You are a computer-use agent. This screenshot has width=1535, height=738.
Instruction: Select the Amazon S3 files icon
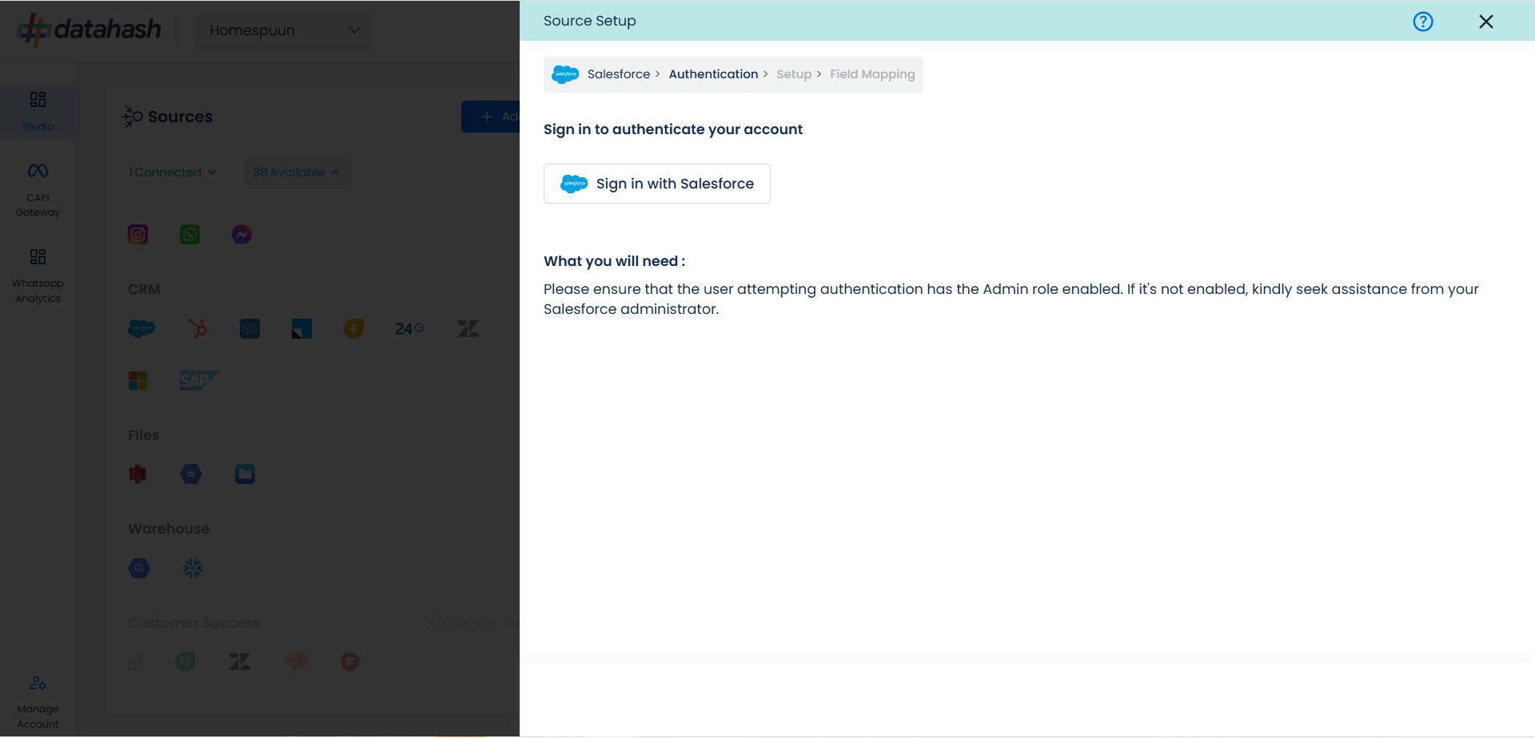(x=138, y=474)
